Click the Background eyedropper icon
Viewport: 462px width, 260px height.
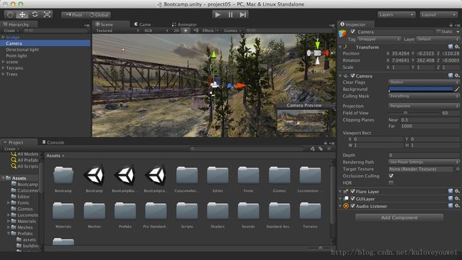pos(457,89)
